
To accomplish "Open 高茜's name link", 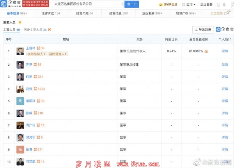I will pos(29,89).
